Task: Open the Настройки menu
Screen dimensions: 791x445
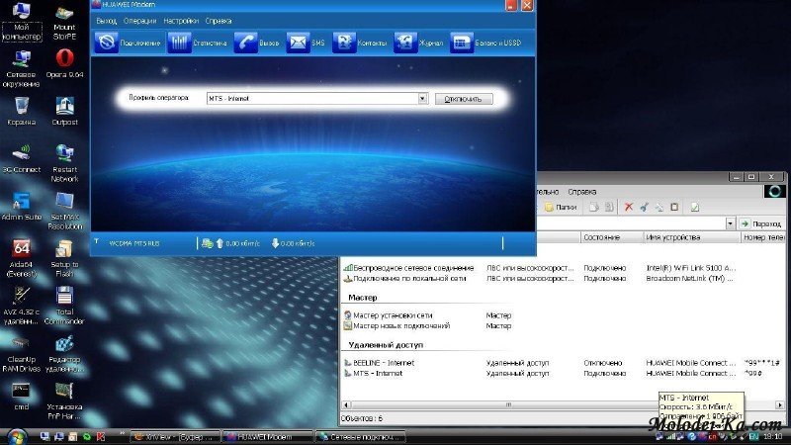Action: point(180,21)
